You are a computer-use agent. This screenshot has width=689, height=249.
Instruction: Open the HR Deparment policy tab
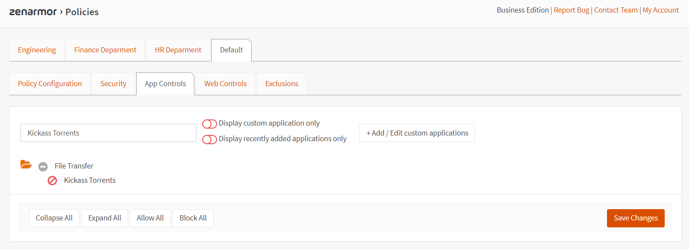tap(178, 50)
